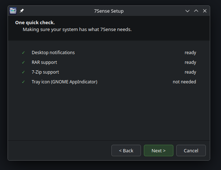The image size is (221, 170).
Task: Proceed with the Next button
Action: pyautogui.click(x=159, y=151)
